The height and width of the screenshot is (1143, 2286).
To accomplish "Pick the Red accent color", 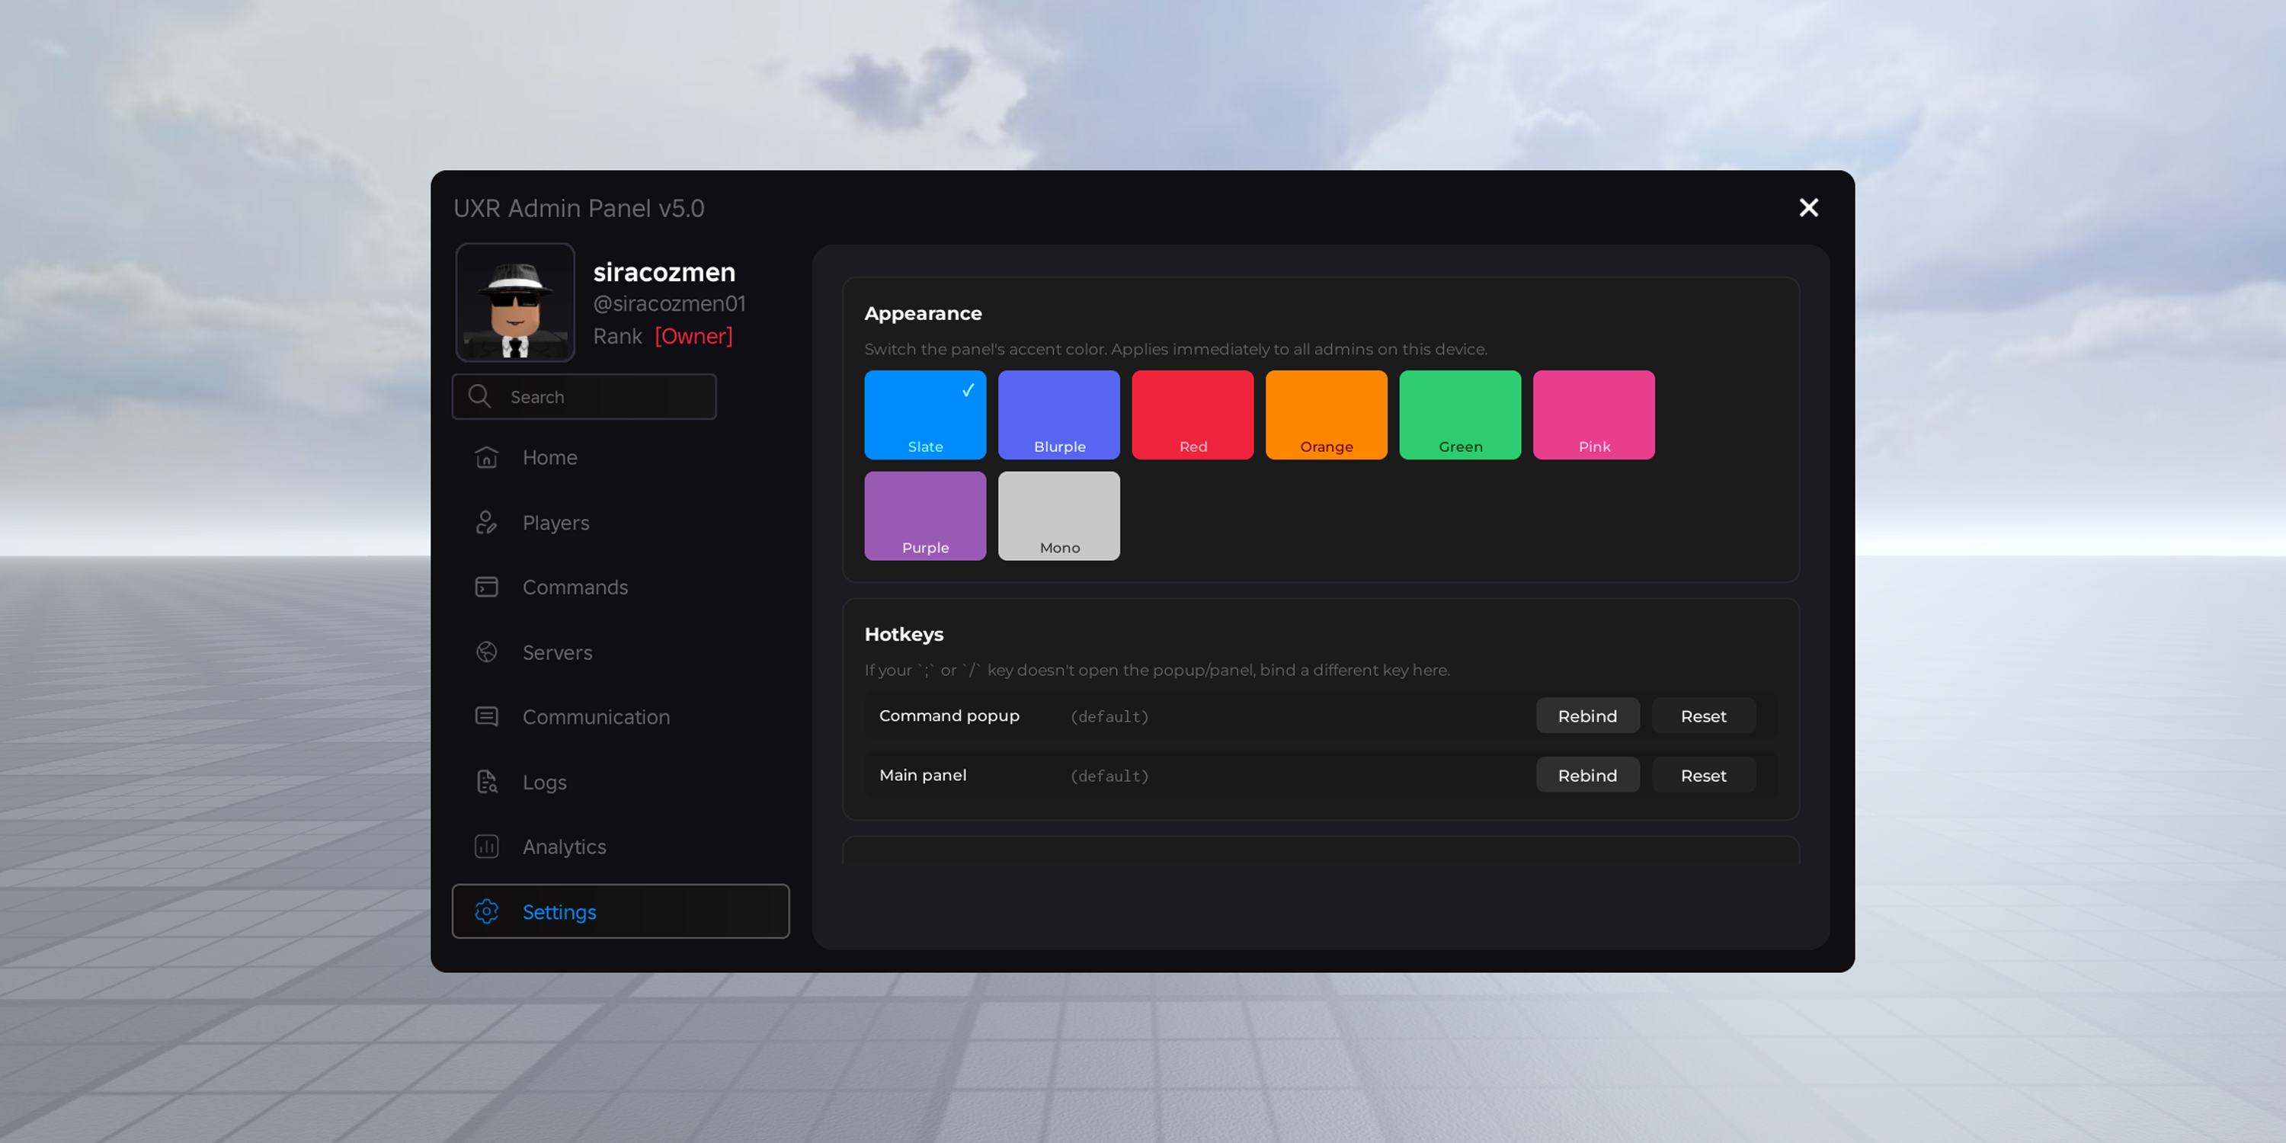I will (x=1193, y=415).
